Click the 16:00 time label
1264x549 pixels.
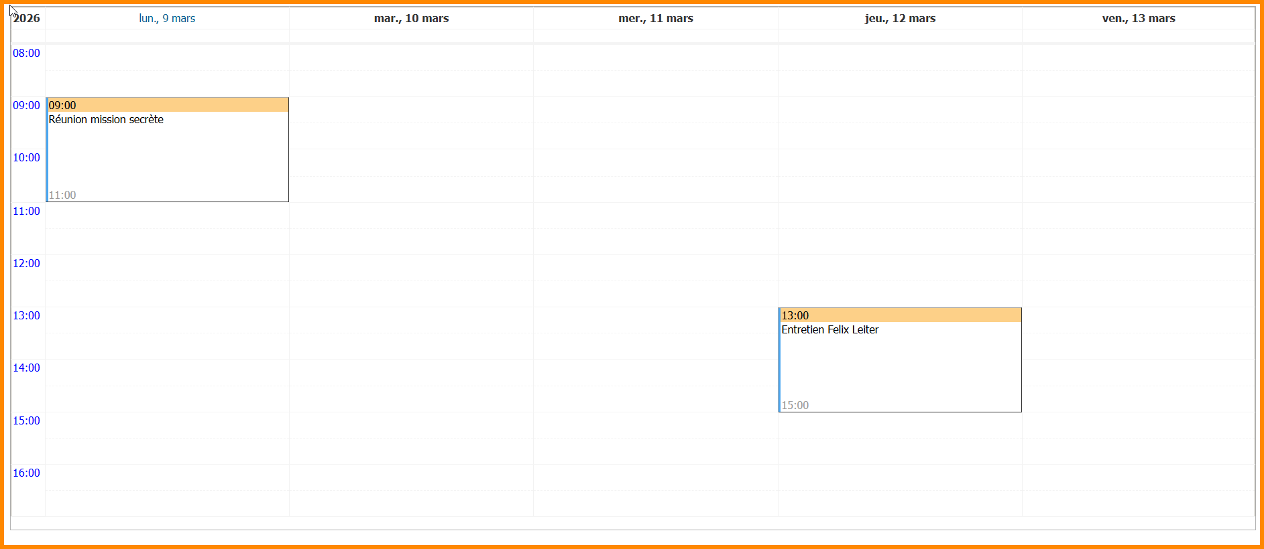point(27,473)
